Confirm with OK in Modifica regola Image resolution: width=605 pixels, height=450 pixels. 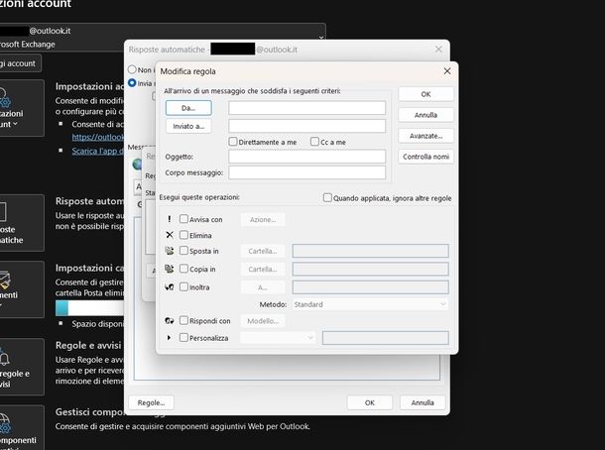coord(425,94)
